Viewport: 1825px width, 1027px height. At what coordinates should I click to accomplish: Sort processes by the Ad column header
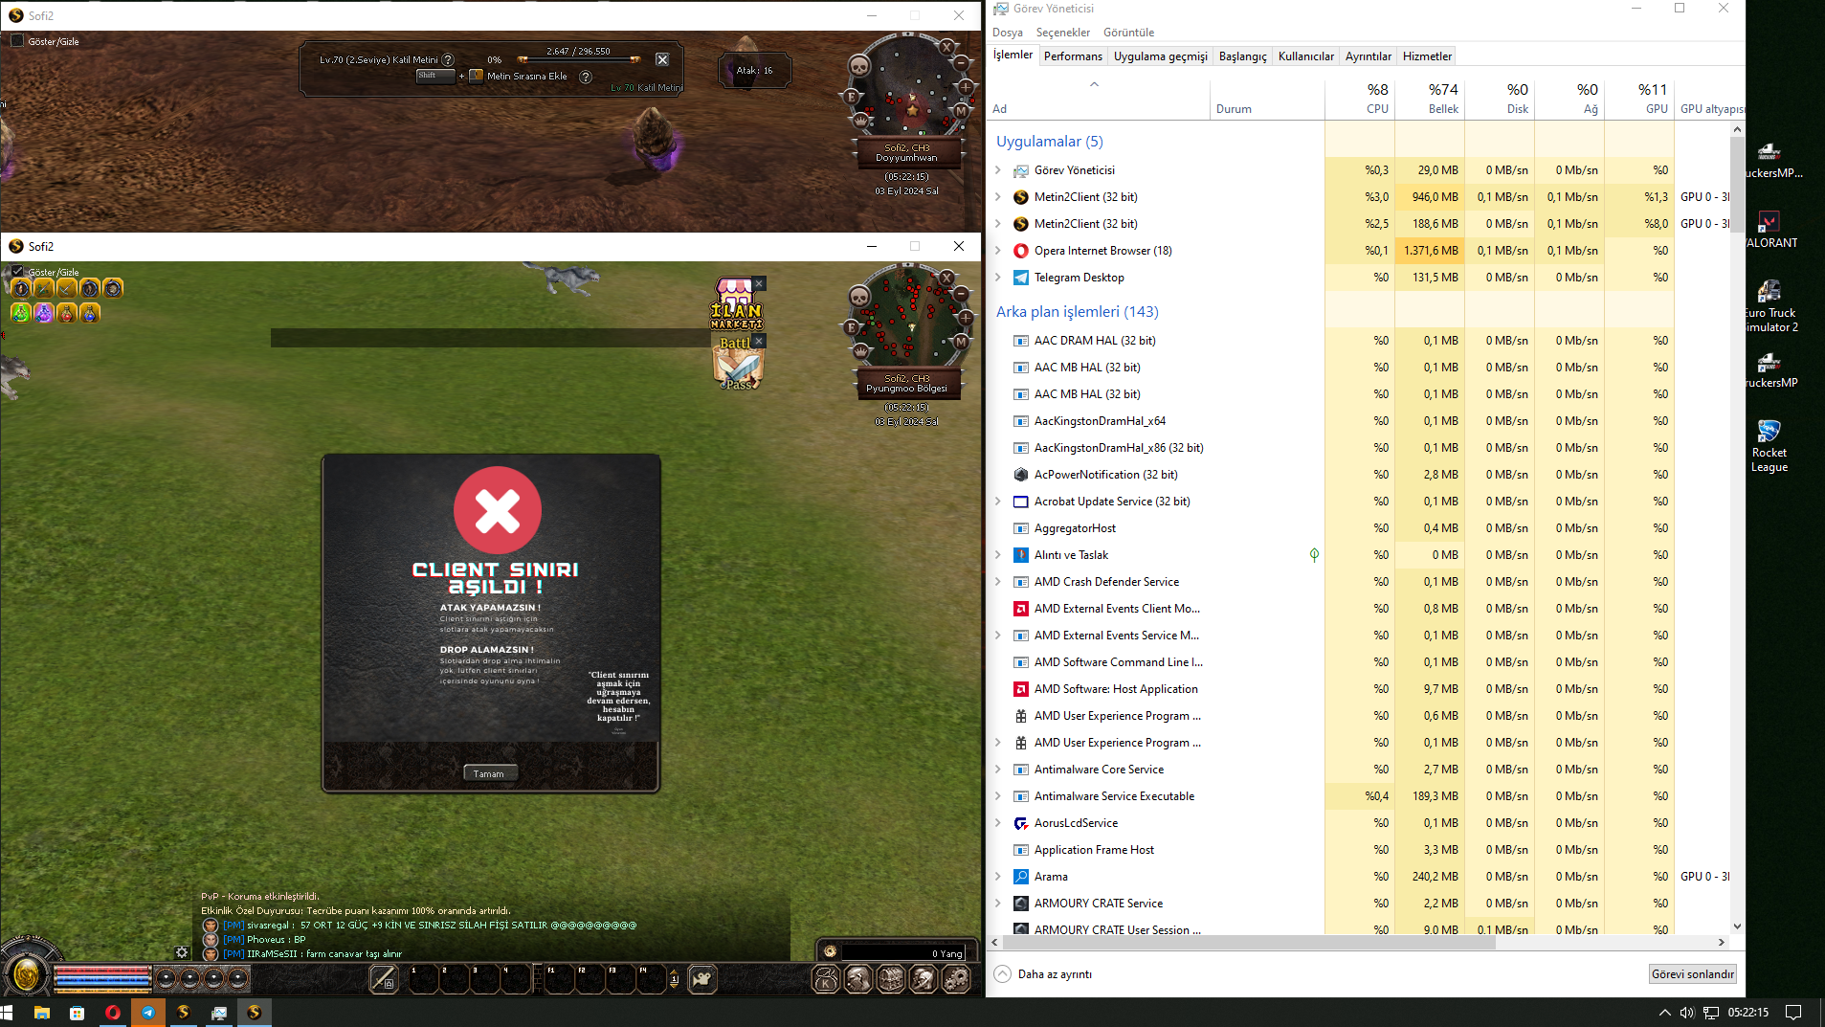[1099, 100]
